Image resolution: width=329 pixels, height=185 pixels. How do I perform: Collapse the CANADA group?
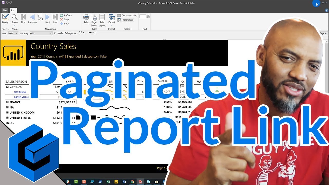pyautogui.click(x=7, y=87)
